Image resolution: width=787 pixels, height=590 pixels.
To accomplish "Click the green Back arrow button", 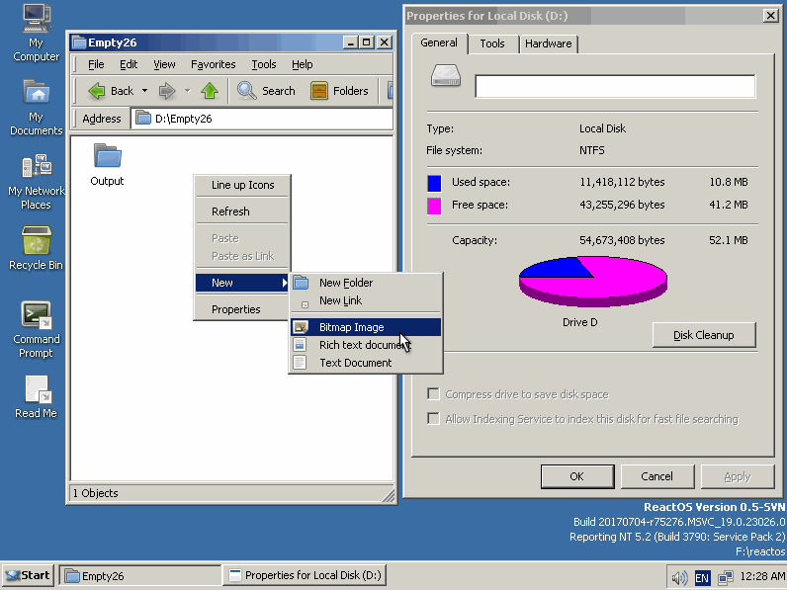I will [x=96, y=91].
